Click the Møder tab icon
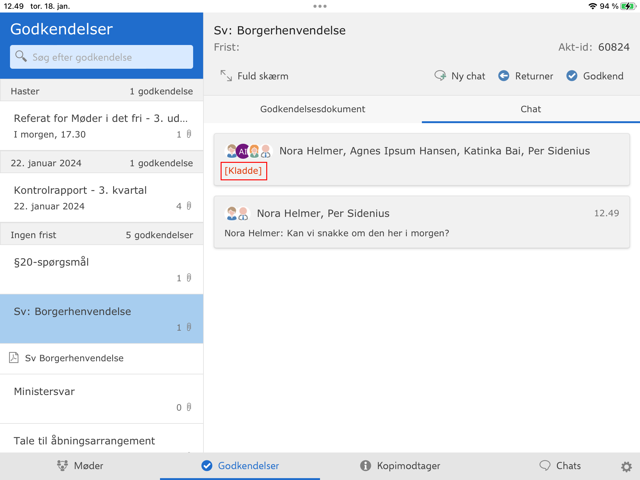640x480 pixels. [x=62, y=466]
